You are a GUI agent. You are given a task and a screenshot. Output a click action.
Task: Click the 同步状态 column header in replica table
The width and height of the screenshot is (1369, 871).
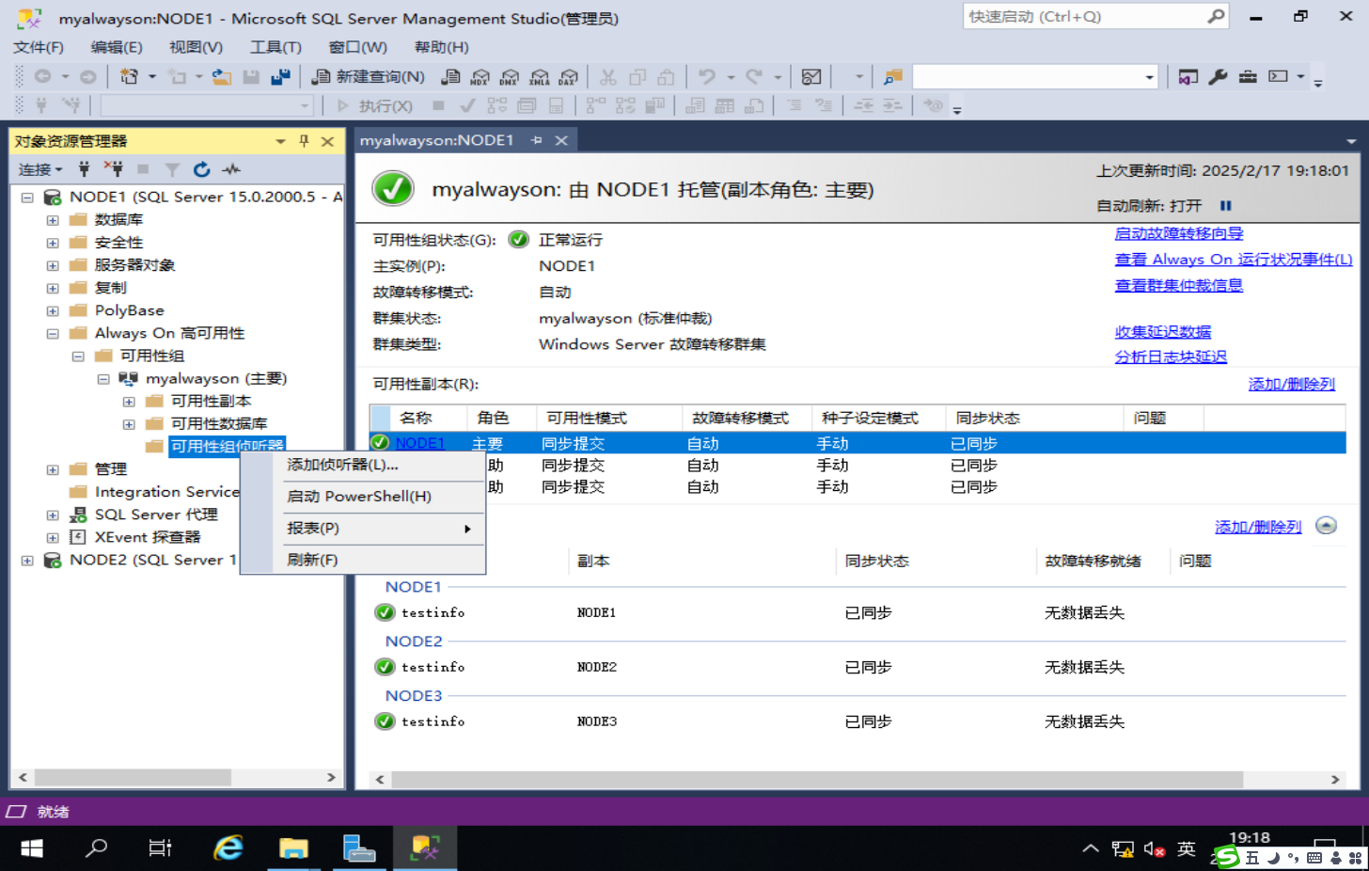click(x=1035, y=418)
